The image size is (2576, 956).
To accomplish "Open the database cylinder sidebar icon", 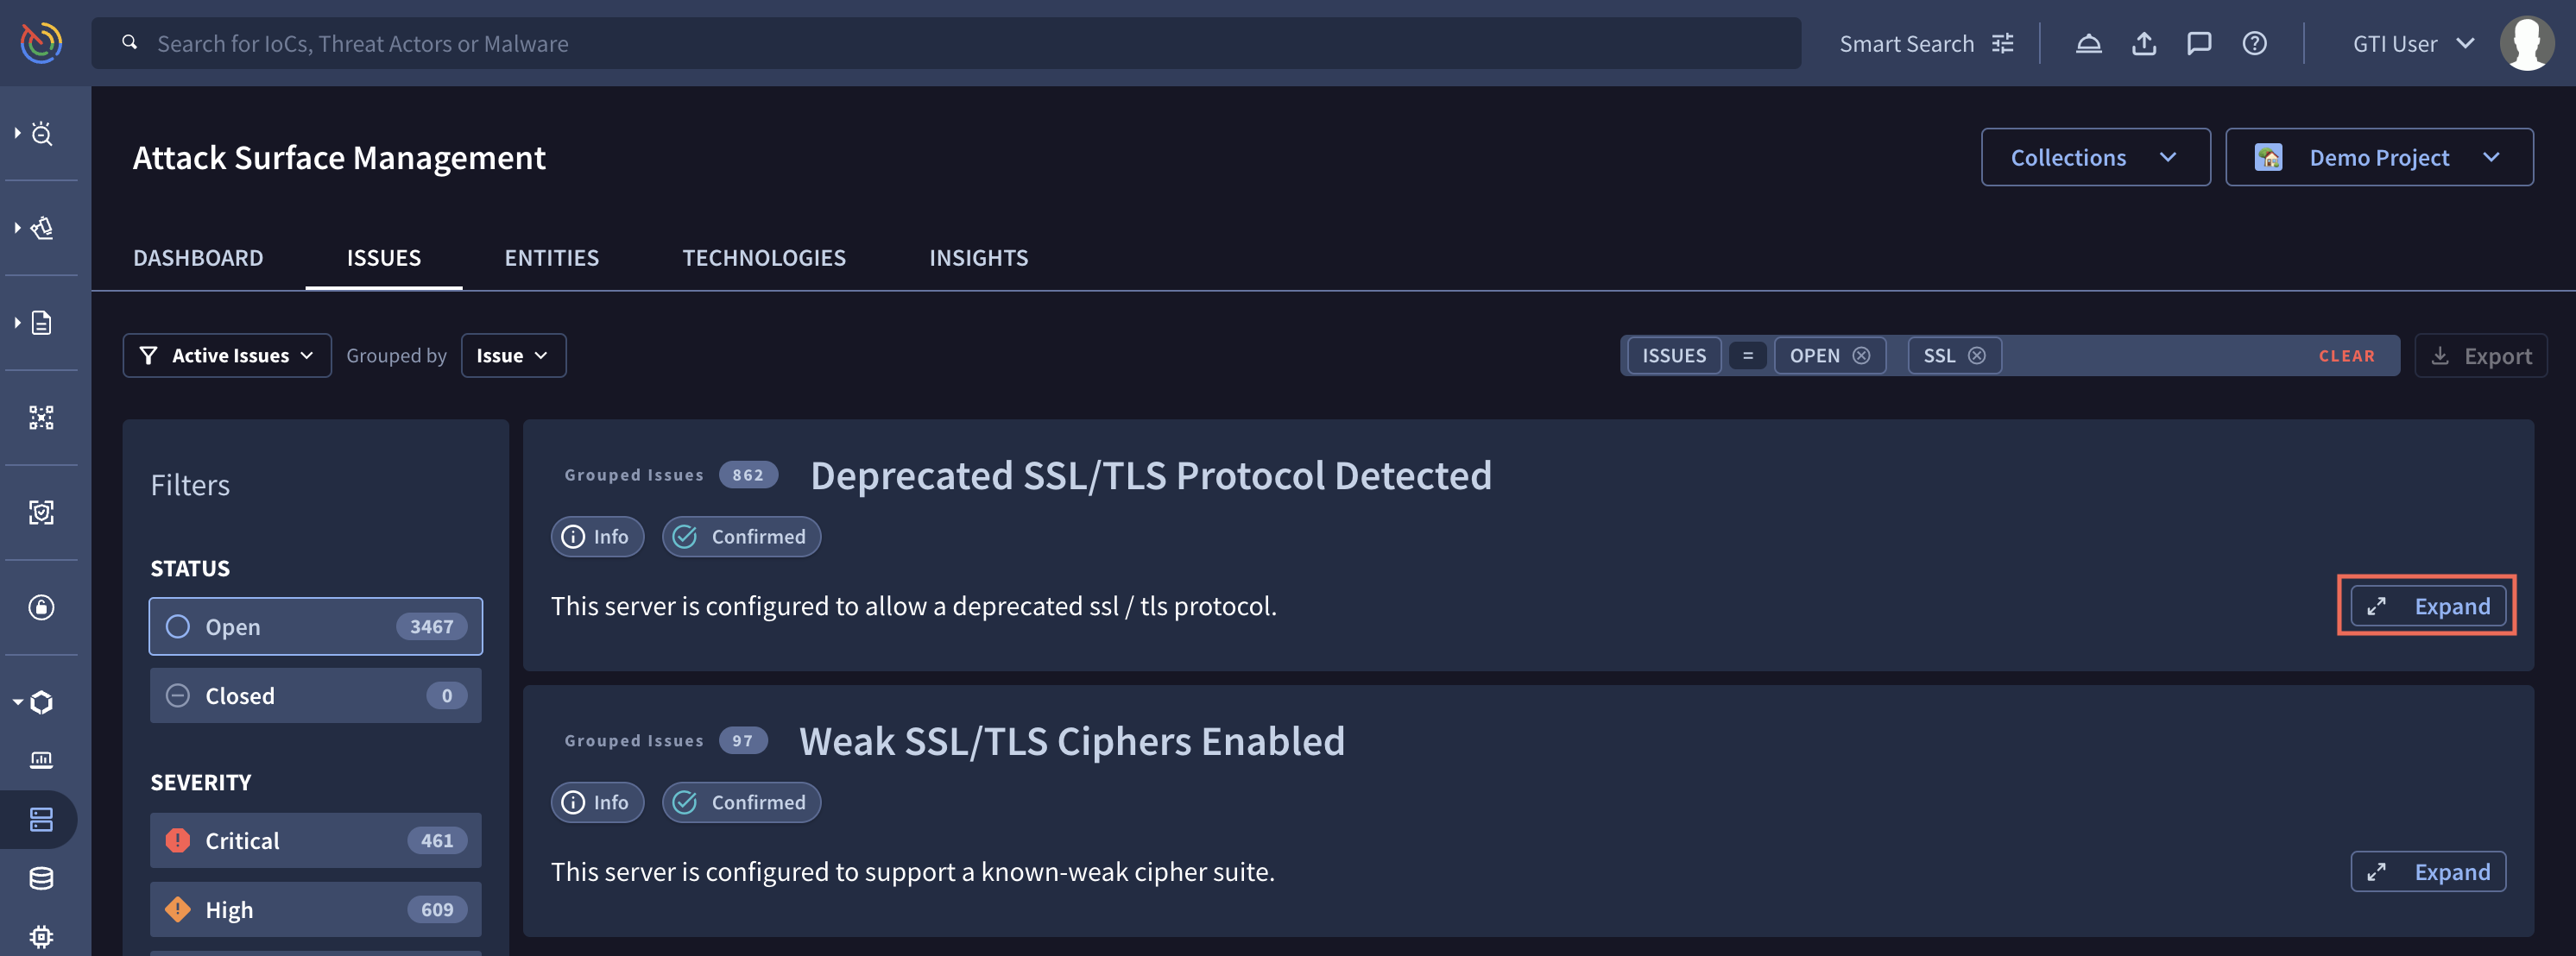I will click(41, 879).
